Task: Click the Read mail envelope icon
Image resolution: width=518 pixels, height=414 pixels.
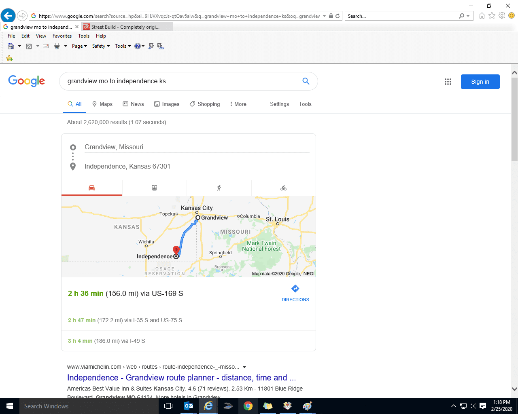Action: pos(46,46)
